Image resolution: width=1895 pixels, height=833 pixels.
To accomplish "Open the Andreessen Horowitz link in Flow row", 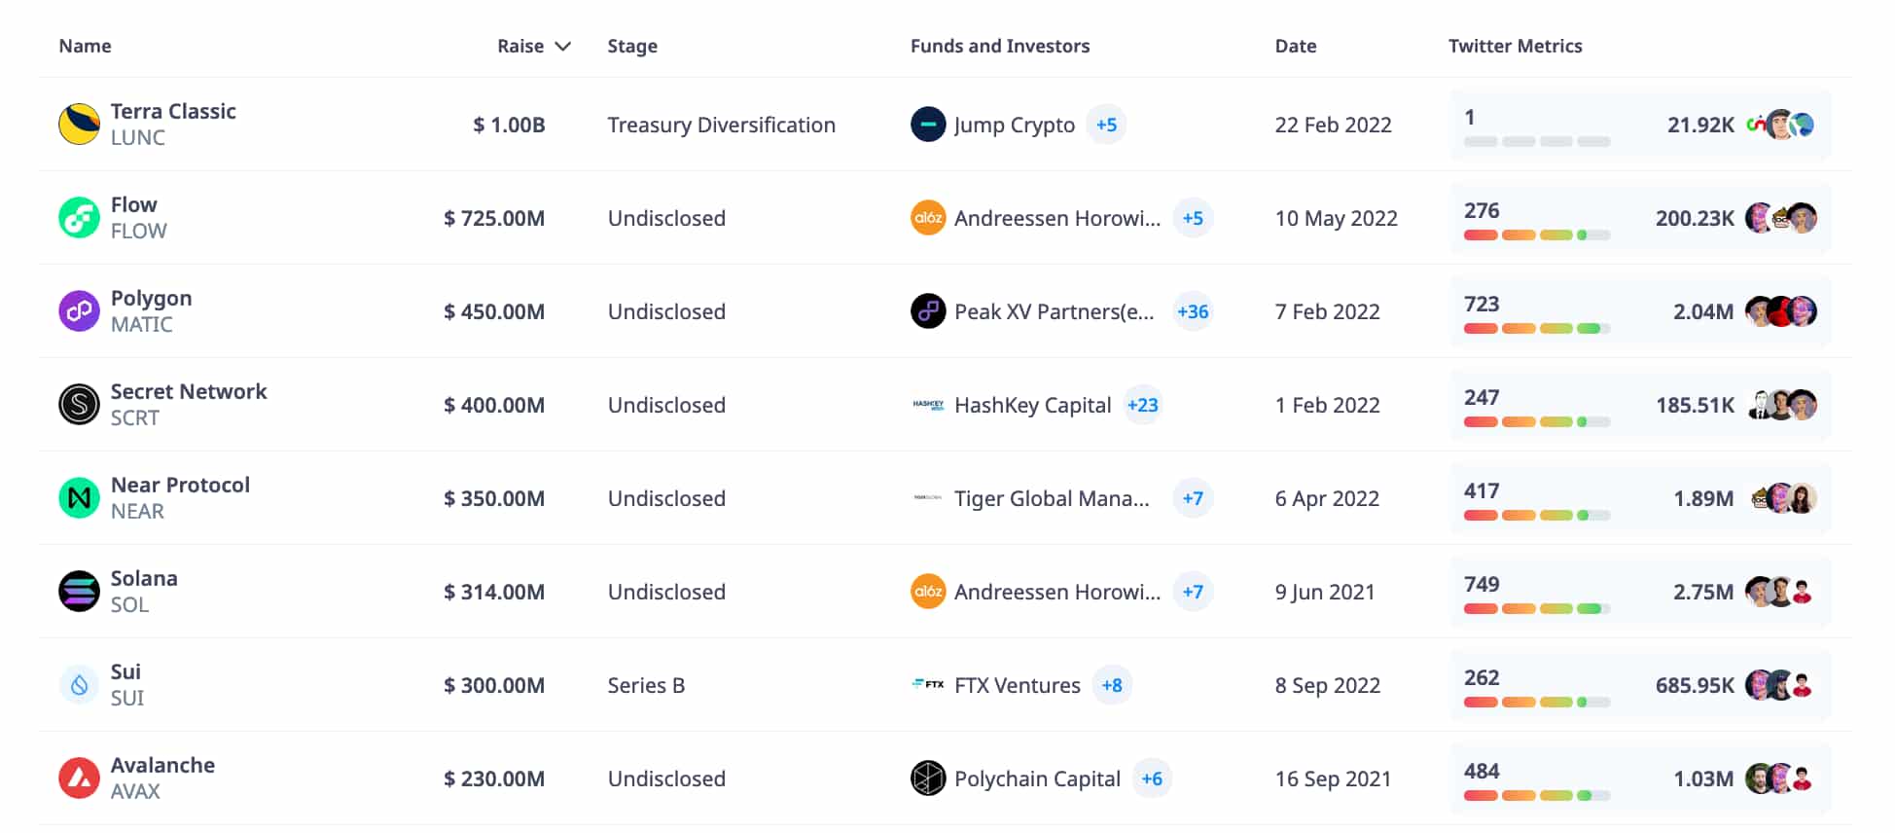I will [1056, 218].
